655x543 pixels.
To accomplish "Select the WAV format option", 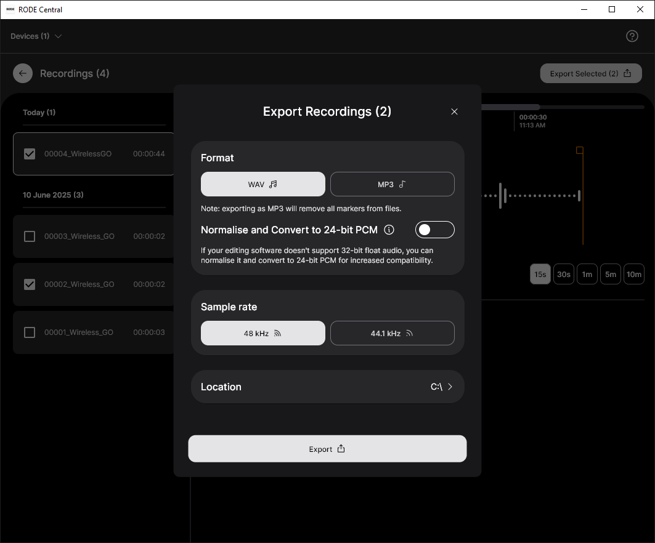I will click(x=262, y=184).
